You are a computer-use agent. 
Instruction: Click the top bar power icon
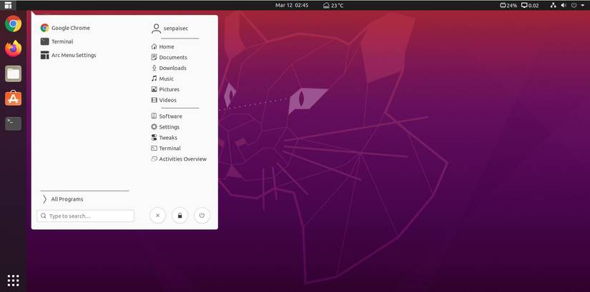[x=574, y=5]
